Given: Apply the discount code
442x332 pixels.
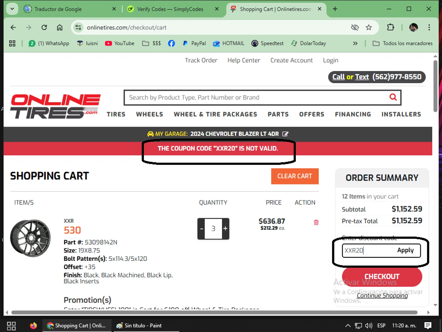Looking at the screenshot, I should point(405,250).
